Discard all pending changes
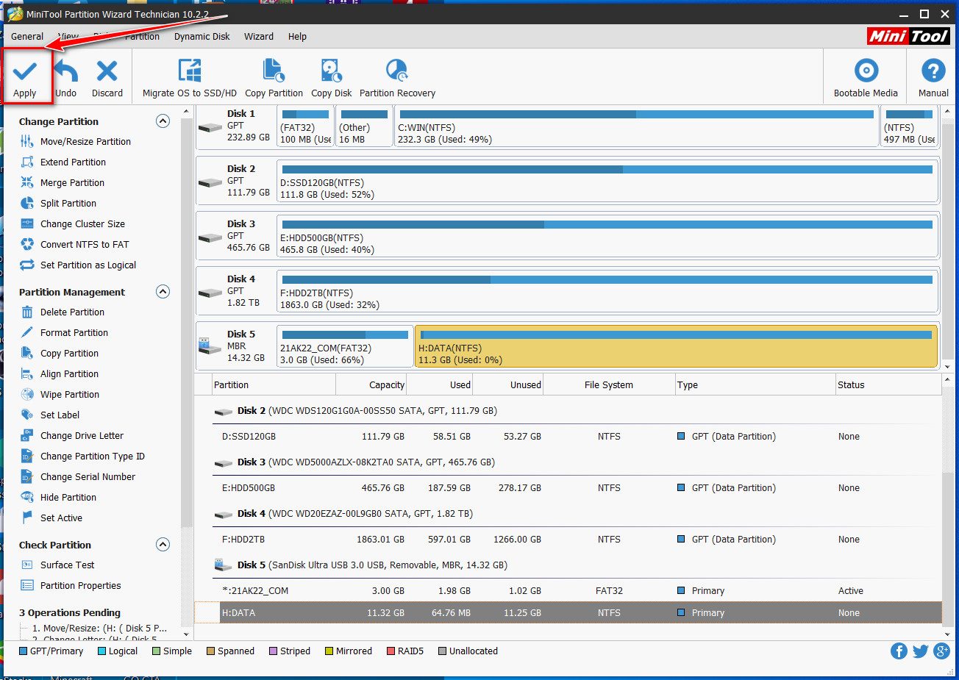The height and width of the screenshot is (680, 959). (x=107, y=76)
